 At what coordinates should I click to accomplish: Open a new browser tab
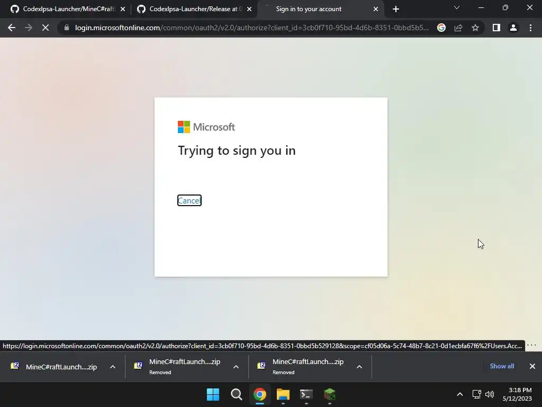pyautogui.click(x=396, y=9)
